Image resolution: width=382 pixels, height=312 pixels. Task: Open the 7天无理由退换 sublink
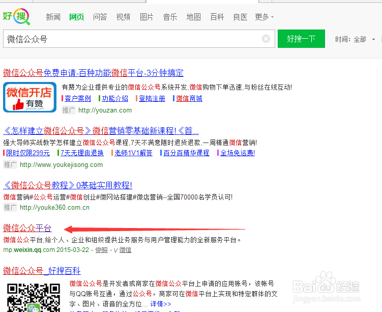(x=82, y=153)
